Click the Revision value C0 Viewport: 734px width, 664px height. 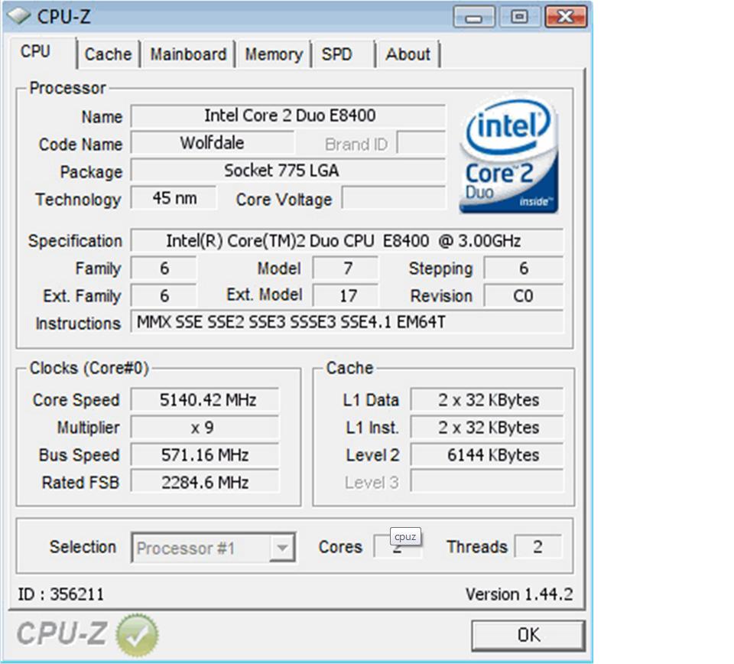tap(524, 296)
